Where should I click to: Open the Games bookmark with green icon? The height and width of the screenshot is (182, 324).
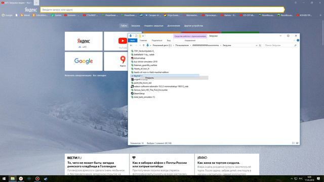pyautogui.click(x=56, y=15)
